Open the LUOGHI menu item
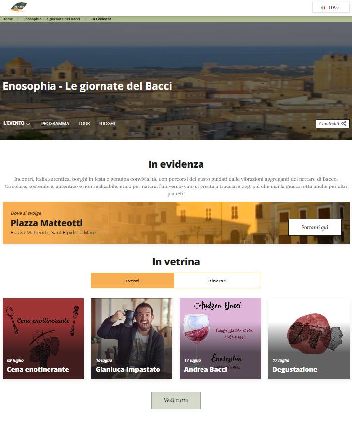Image resolution: width=352 pixels, height=421 pixels. [107, 124]
